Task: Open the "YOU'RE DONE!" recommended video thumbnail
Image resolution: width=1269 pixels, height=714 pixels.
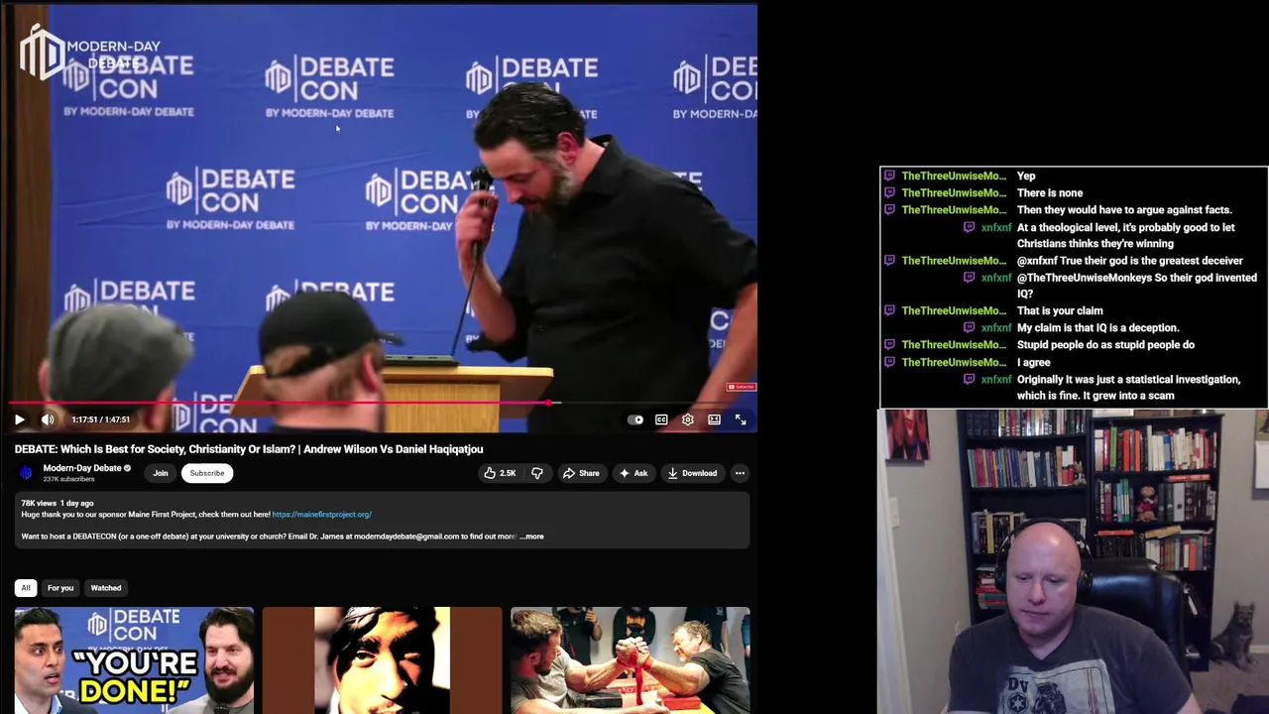Action: (134, 660)
